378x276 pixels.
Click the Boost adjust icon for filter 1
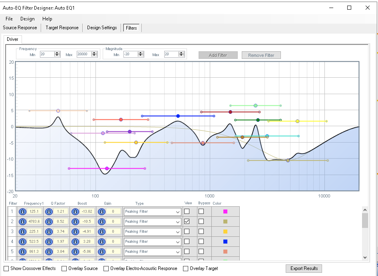coord(75,212)
